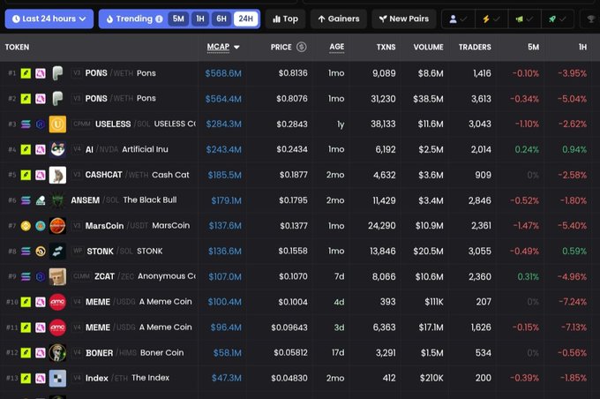Click the Solana chain icon for ANSEM

[x=26, y=200]
